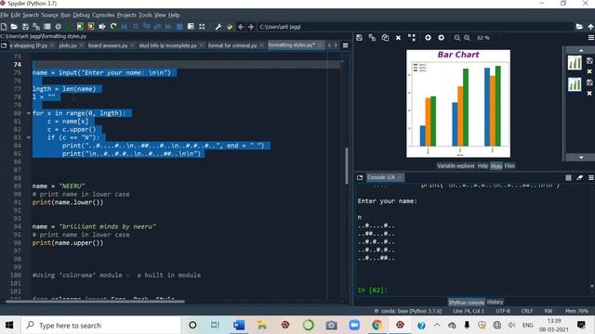Switch to the History tab
This screenshot has width=595, height=334.
(x=495, y=302)
